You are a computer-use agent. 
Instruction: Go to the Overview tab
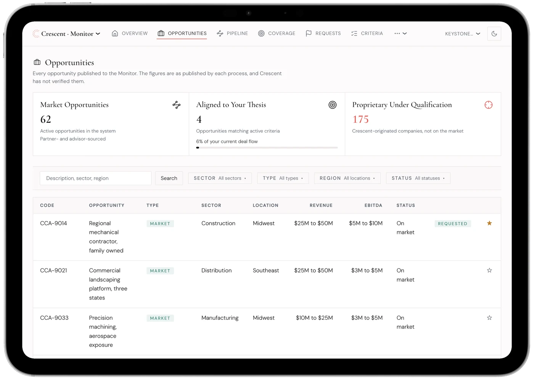[x=130, y=34]
